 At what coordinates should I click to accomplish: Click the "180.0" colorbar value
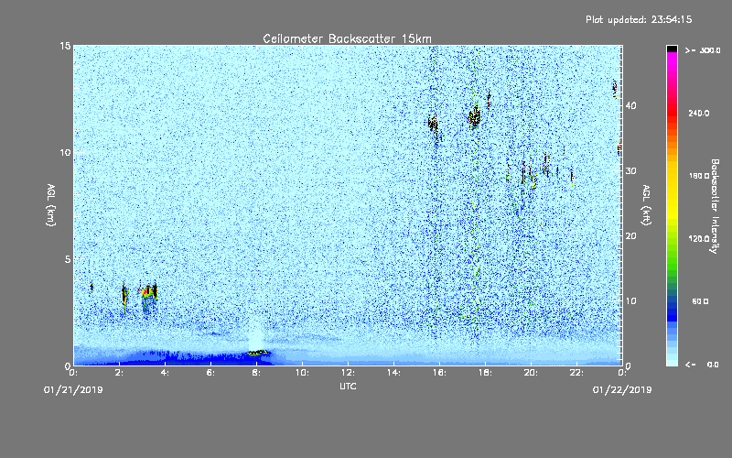(x=699, y=176)
